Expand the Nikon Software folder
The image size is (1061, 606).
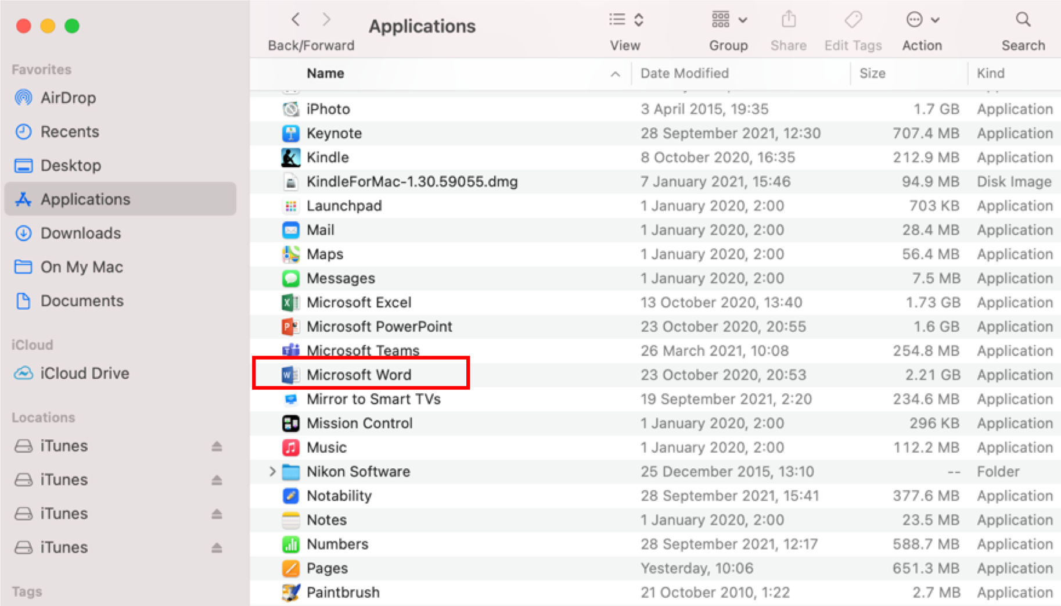pos(272,471)
